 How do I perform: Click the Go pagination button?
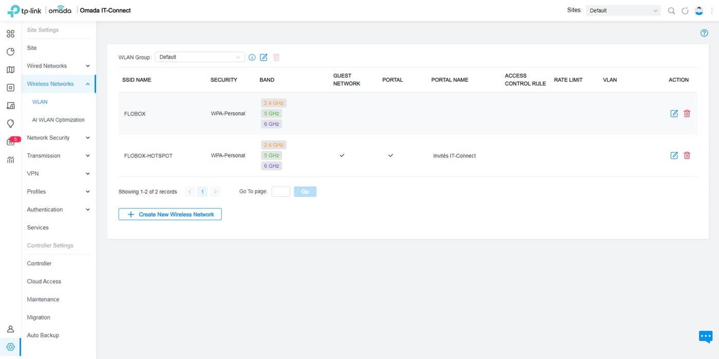click(305, 191)
